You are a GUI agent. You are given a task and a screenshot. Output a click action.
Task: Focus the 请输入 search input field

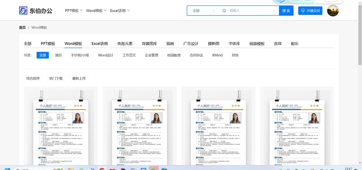[x=253, y=10]
